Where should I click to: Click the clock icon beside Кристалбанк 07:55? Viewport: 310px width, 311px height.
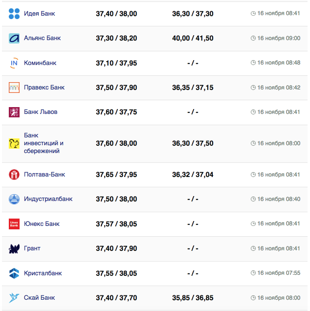coord(253,273)
